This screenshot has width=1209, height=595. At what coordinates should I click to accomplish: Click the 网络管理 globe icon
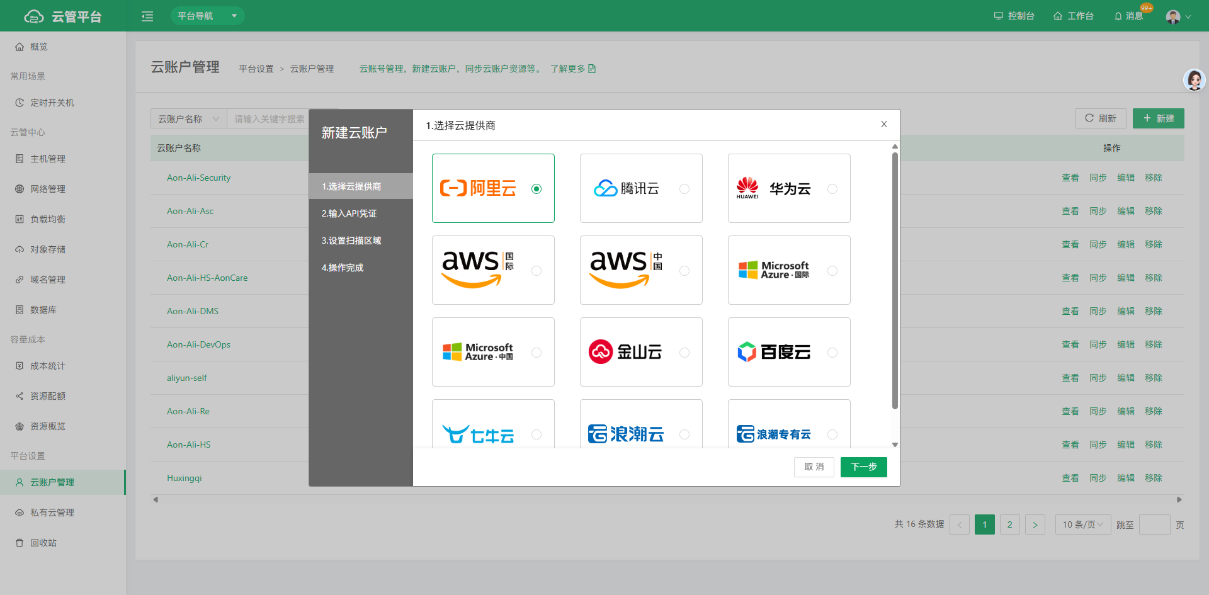20,189
